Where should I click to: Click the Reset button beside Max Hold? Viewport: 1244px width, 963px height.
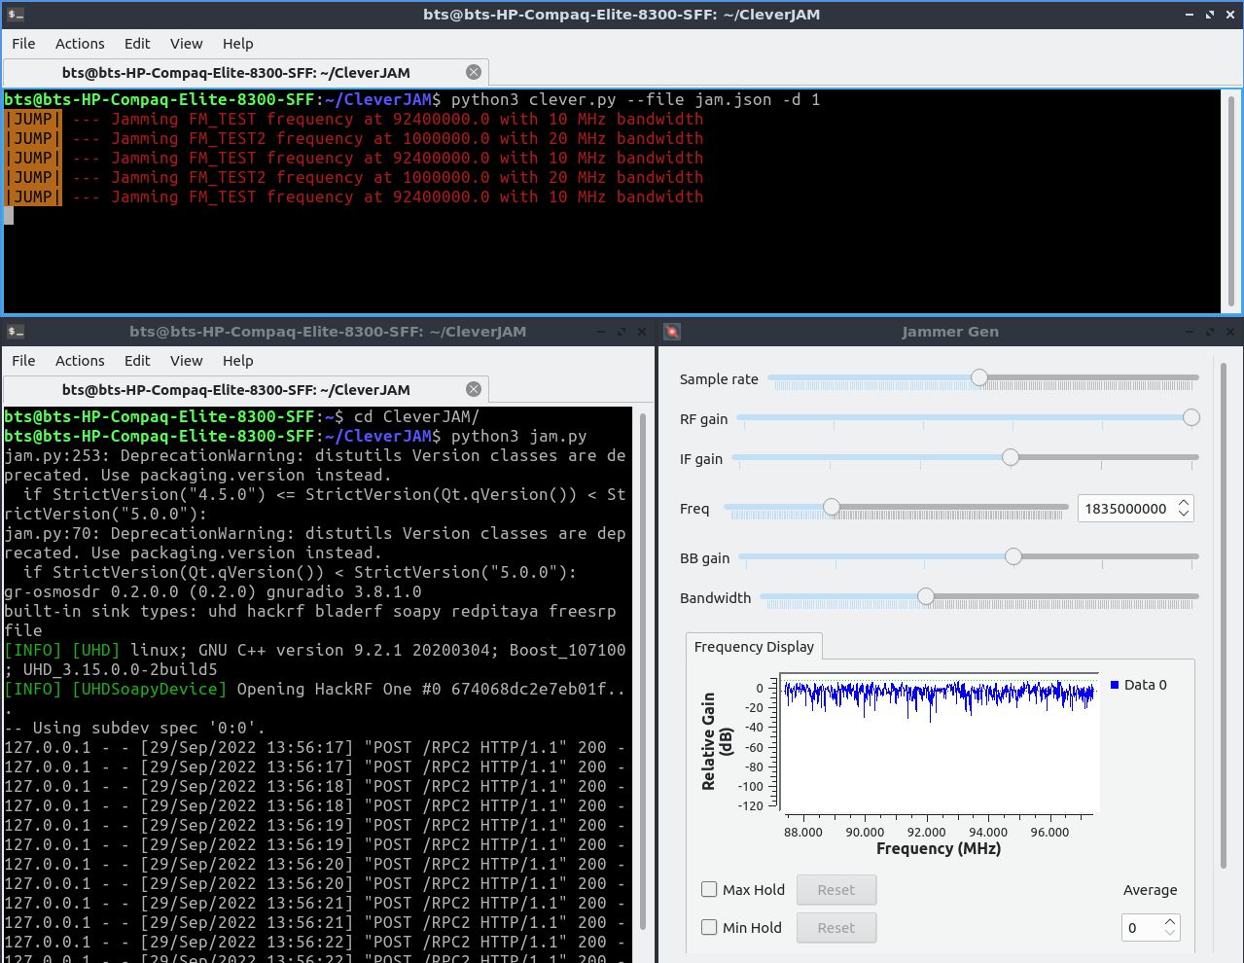[x=835, y=890]
